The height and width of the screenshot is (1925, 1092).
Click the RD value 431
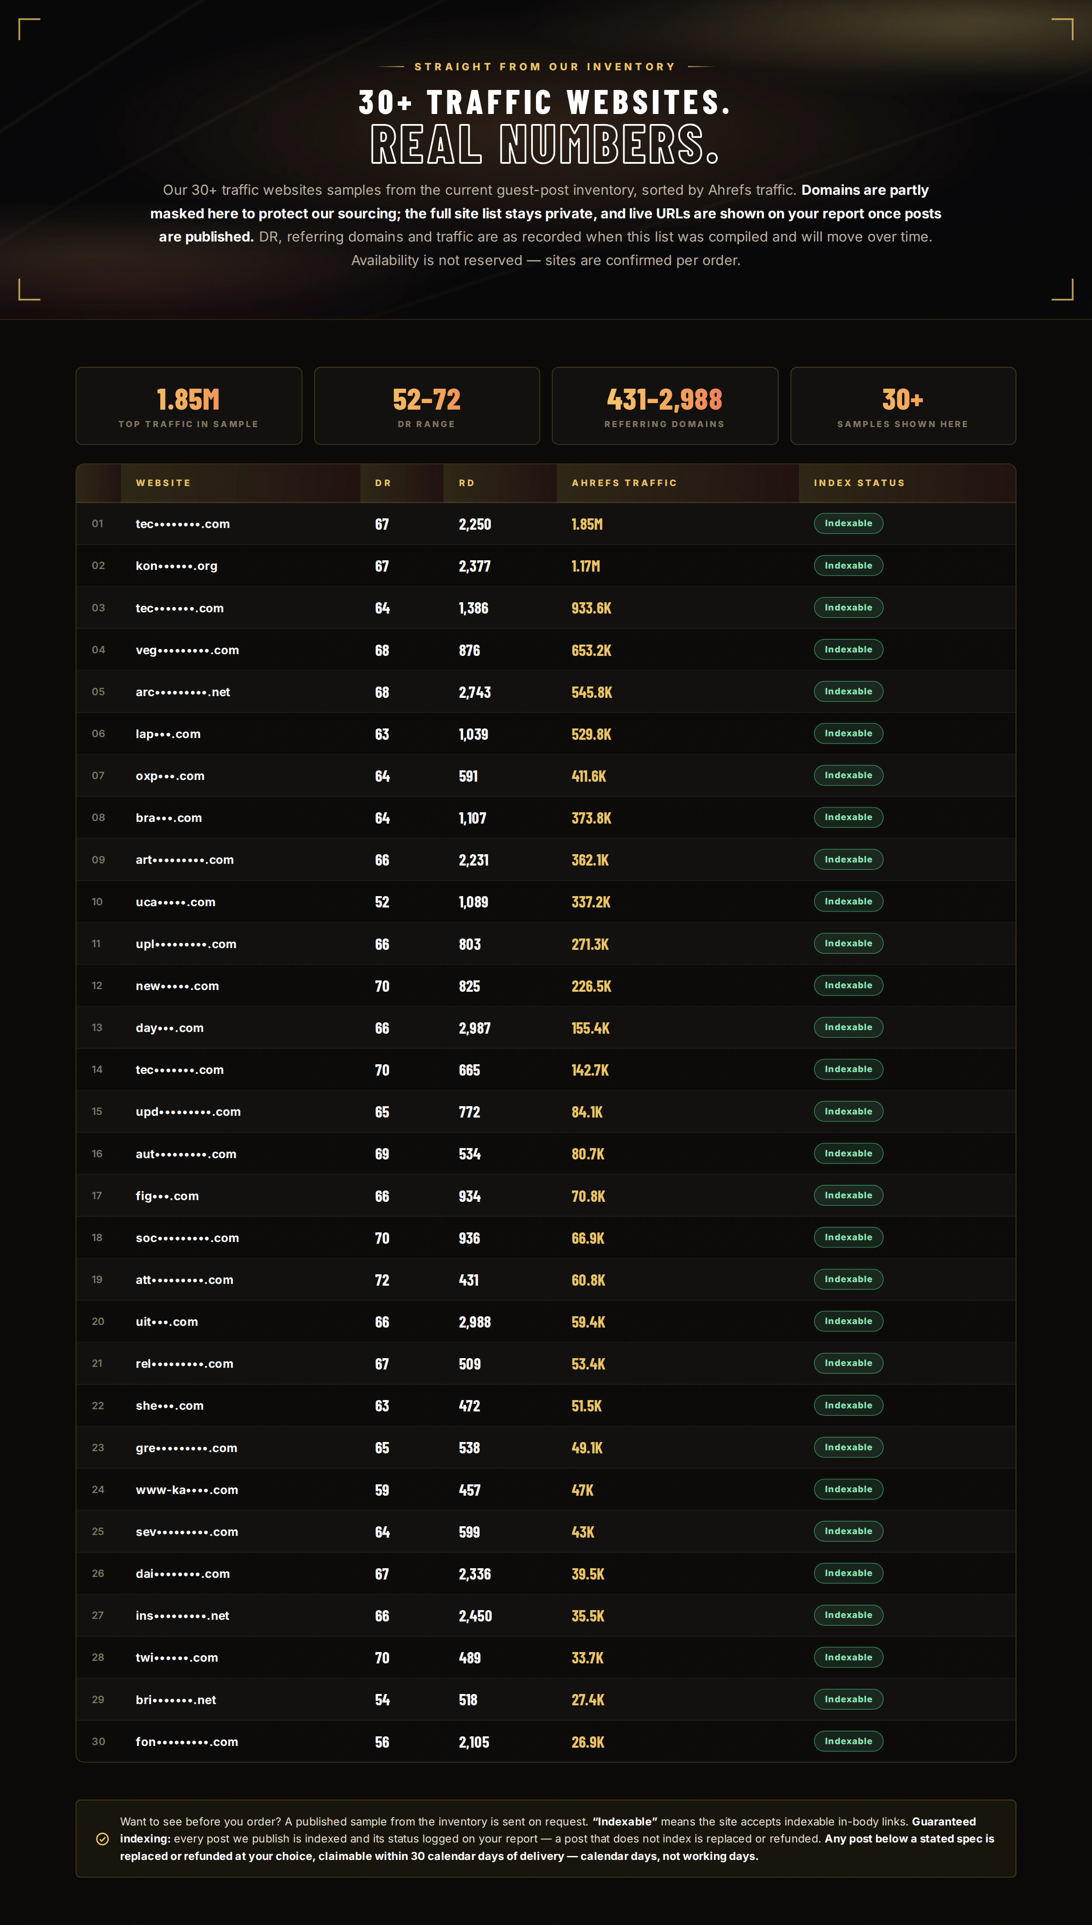click(469, 1280)
